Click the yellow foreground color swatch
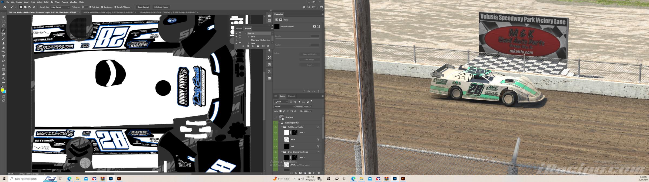This screenshot has height=182, width=649. click(x=2, y=90)
